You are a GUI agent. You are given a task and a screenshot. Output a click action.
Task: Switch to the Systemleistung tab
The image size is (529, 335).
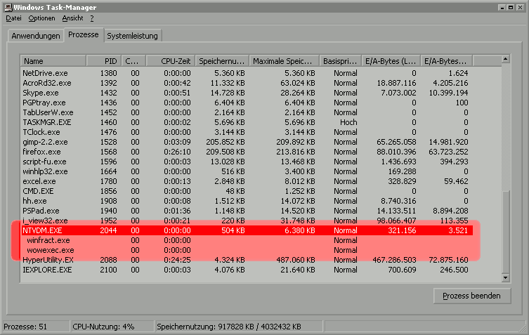(x=132, y=36)
